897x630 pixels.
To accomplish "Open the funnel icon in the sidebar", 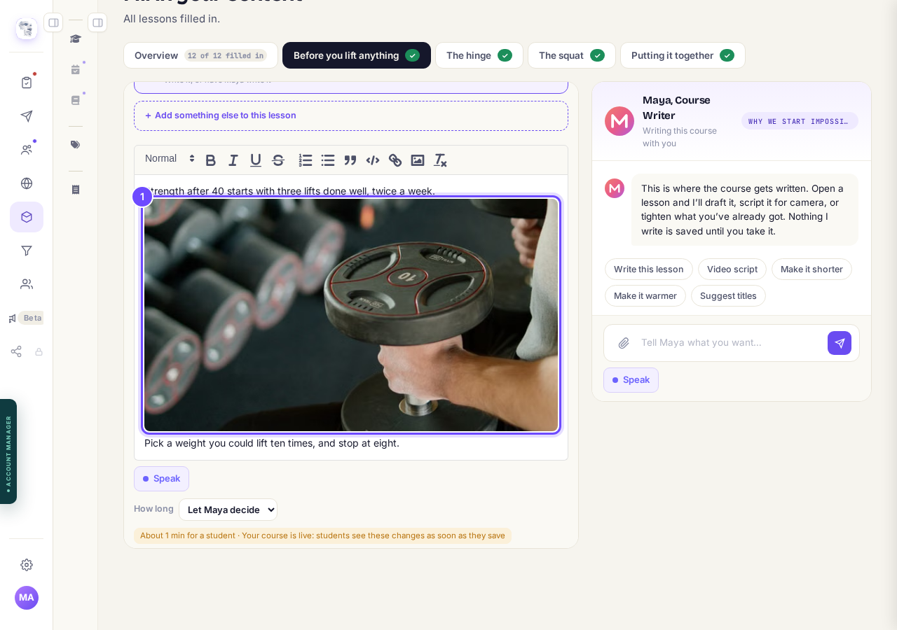I will point(27,251).
